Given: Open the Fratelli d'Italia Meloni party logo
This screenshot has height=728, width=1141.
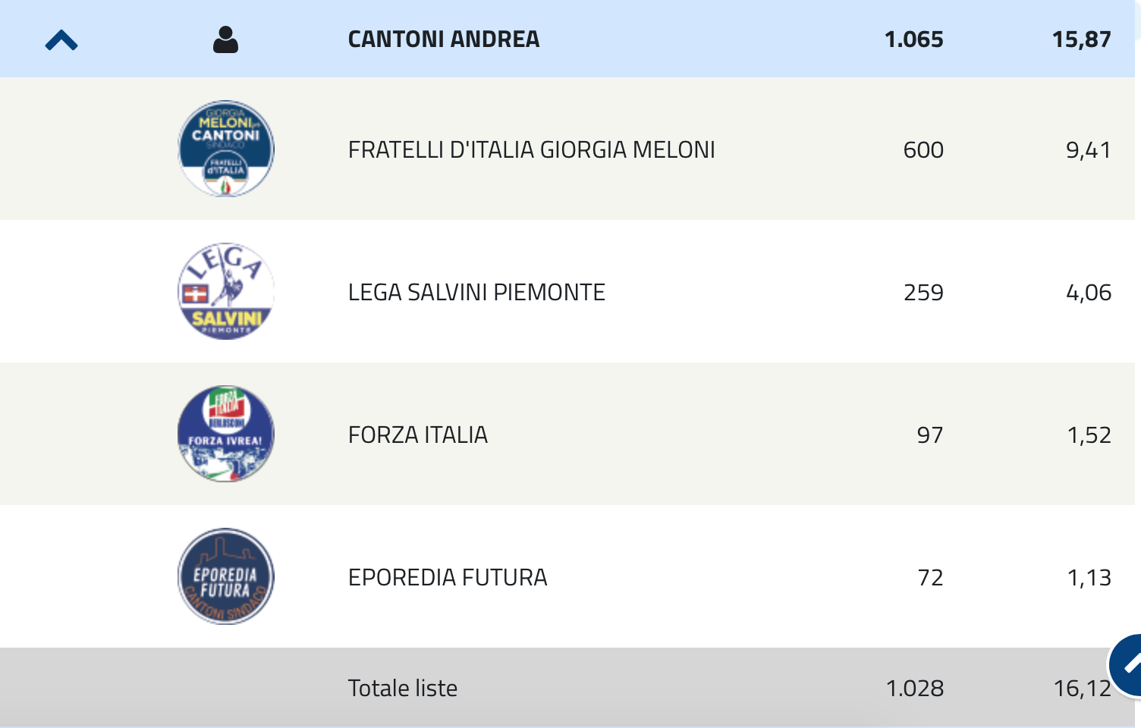Looking at the screenshot, I should pyautogui.click(x=226, y=149).
